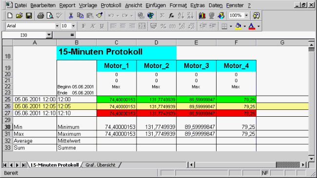Image resolution: width=317 pixels, height=178 pixels.
Task: Select row 30 header
Action: click(x=7, y=127)
